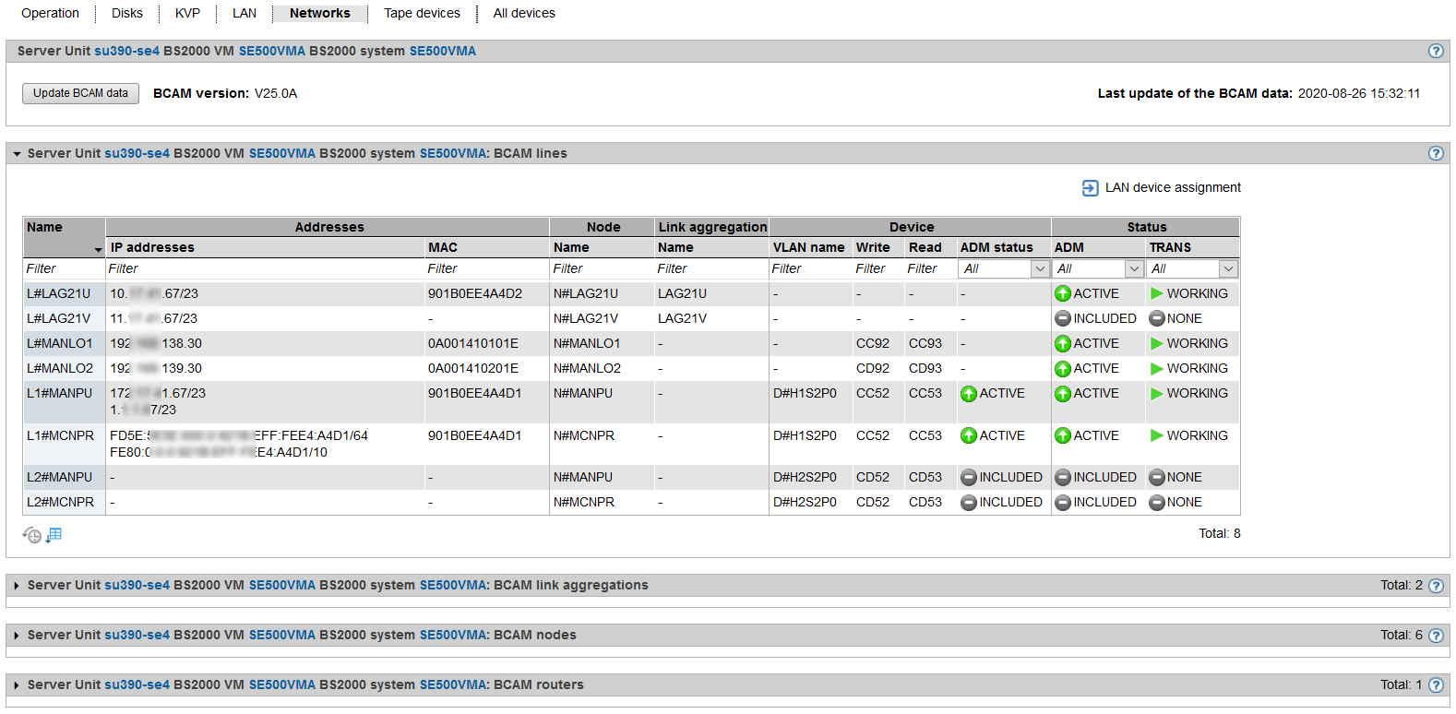
Task: Collapse the BCAM lines section
Action: click(17, 154)
